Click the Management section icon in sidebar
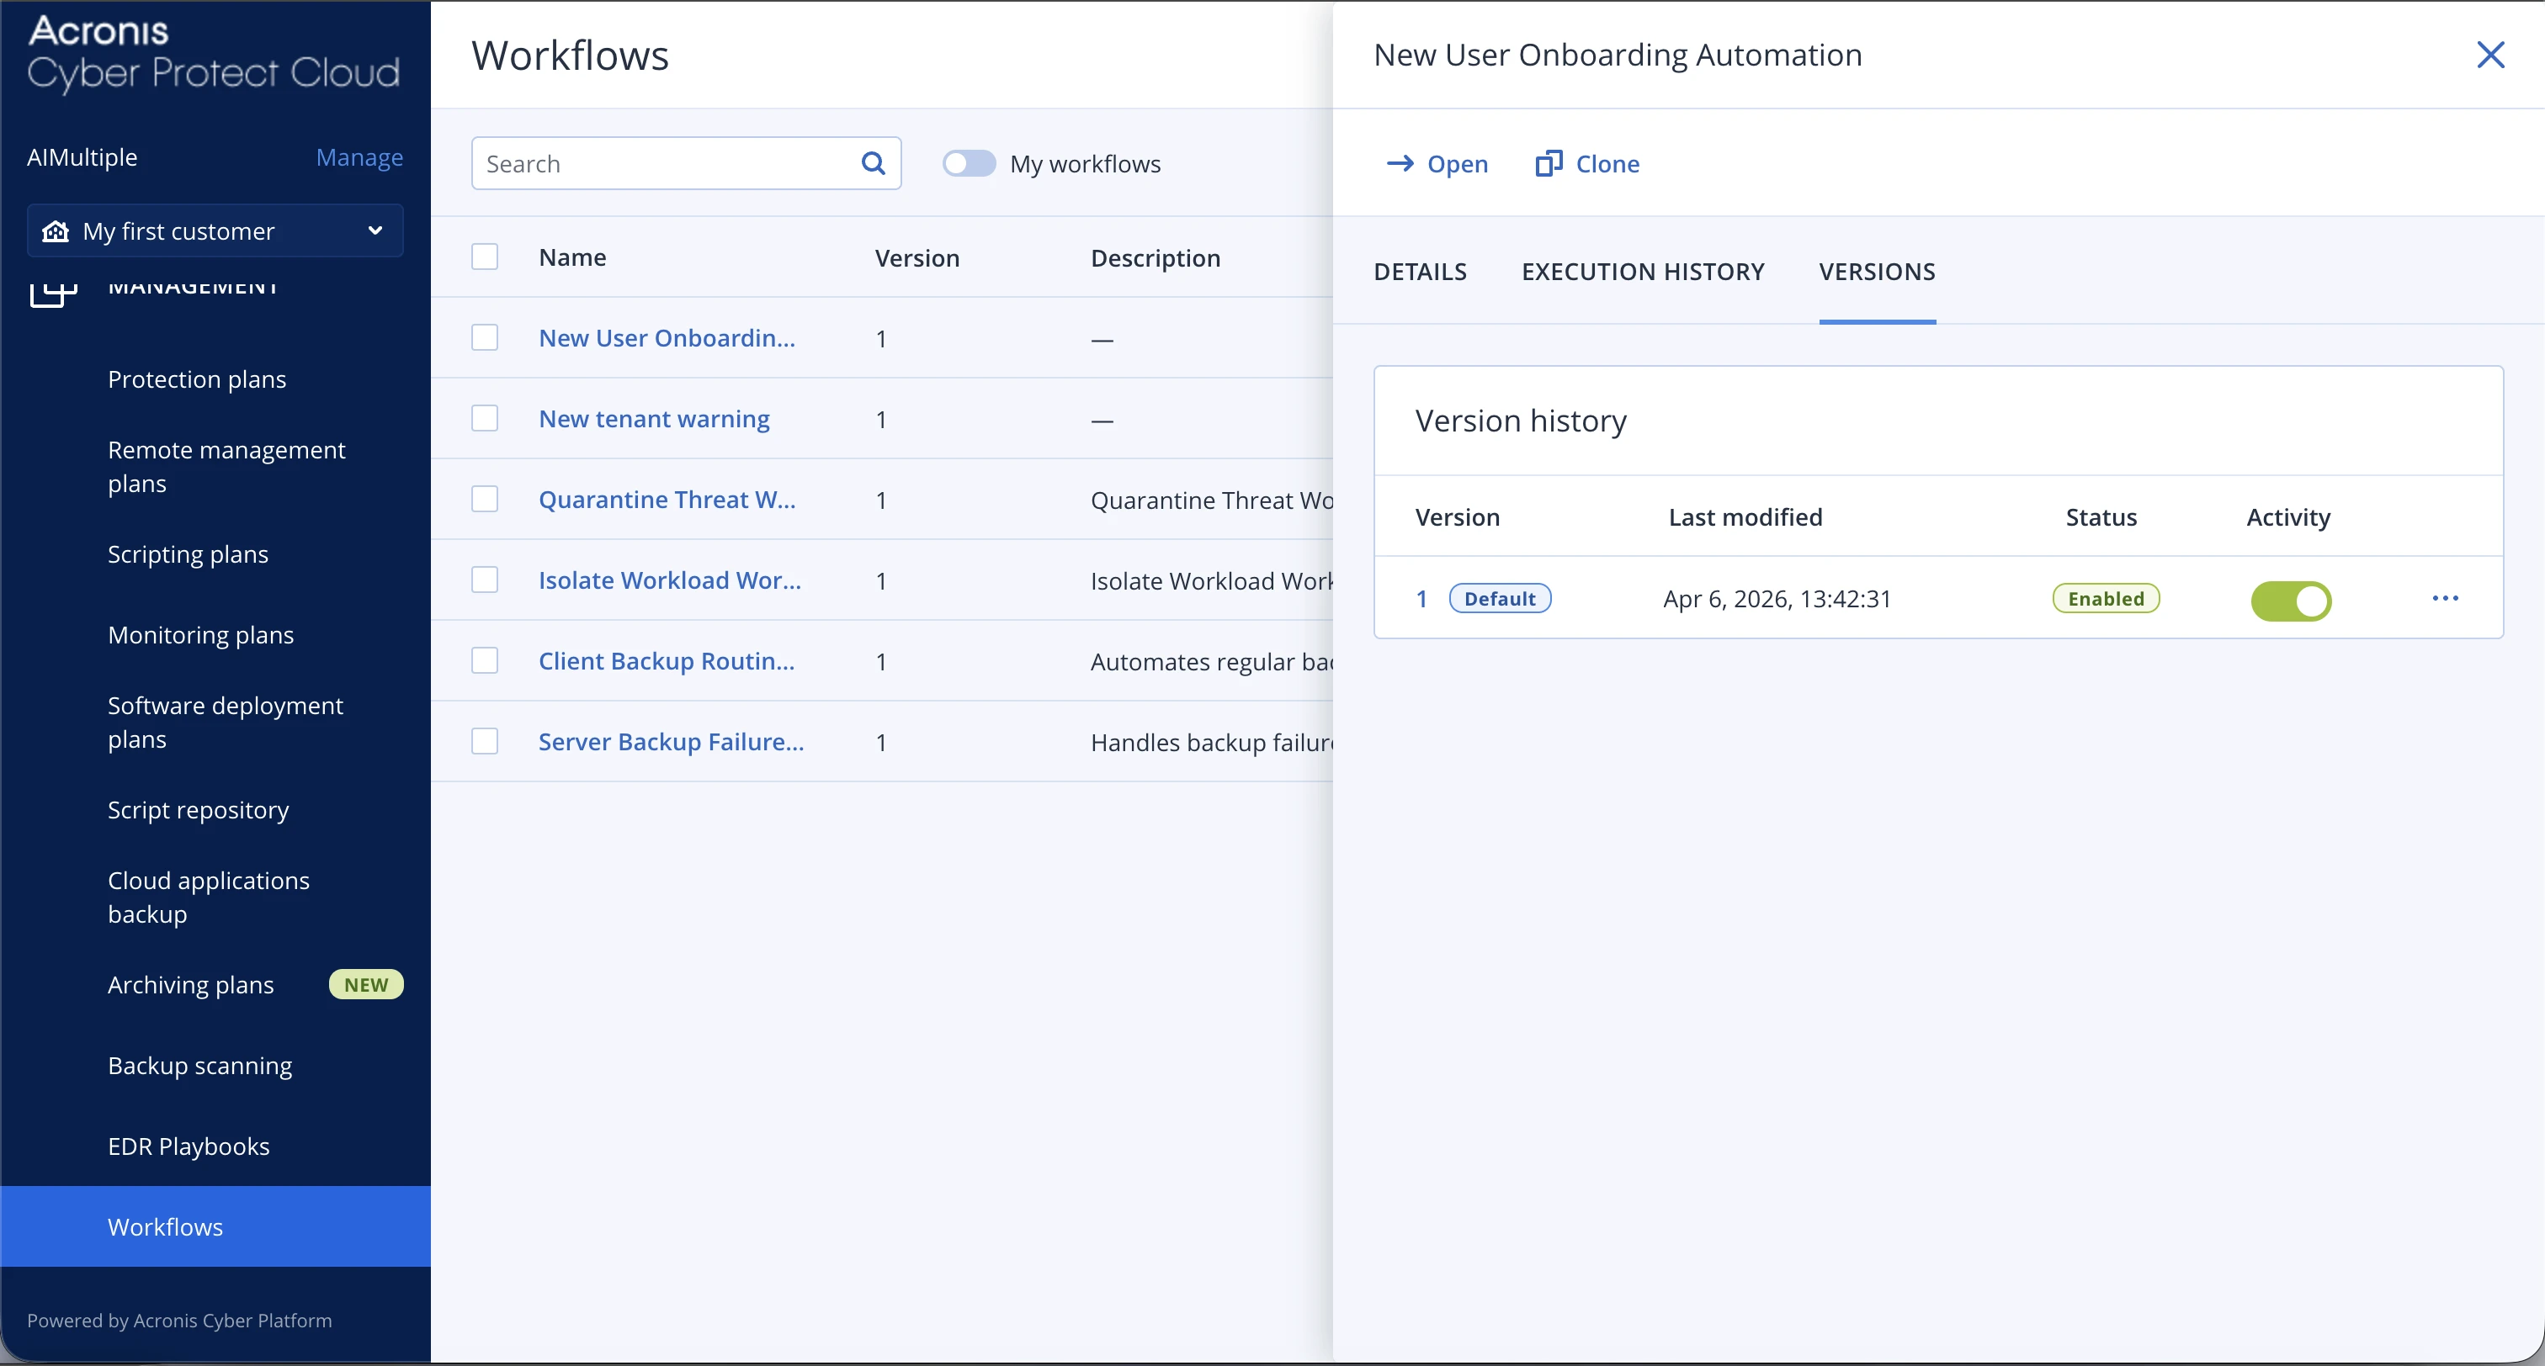 [x=53, y=294]
